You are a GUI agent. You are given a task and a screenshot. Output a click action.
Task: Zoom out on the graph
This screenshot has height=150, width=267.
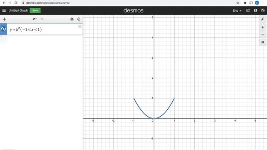(x=262, y=34)
